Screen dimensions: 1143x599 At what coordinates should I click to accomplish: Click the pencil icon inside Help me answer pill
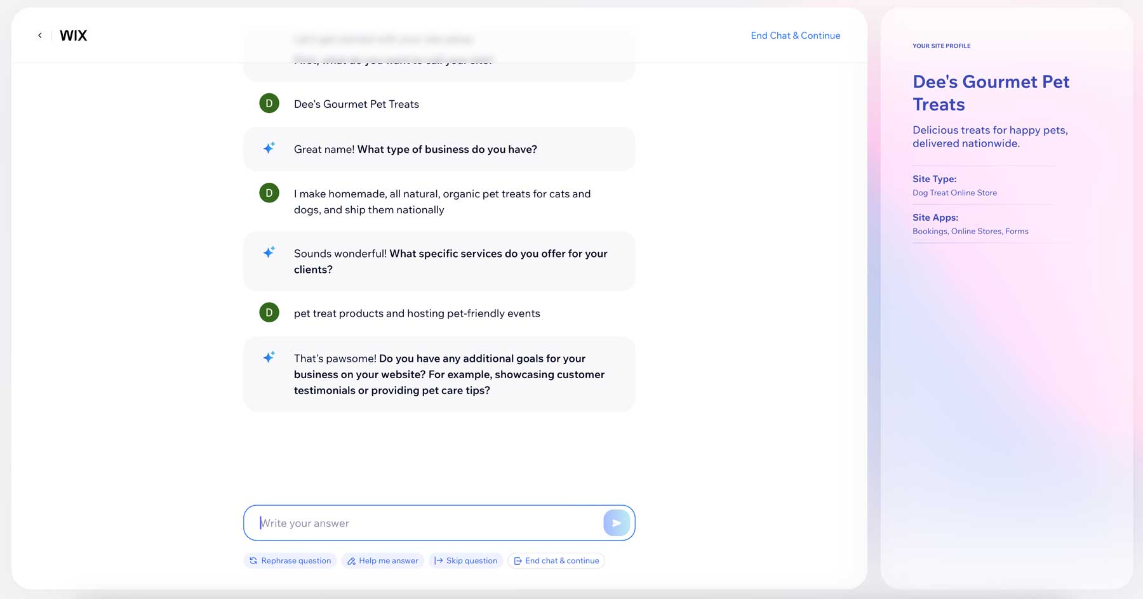(x=351, y=560)
